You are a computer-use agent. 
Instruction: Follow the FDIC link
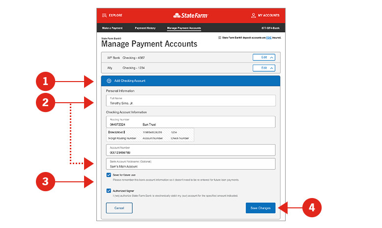click(x=268, y=38)
